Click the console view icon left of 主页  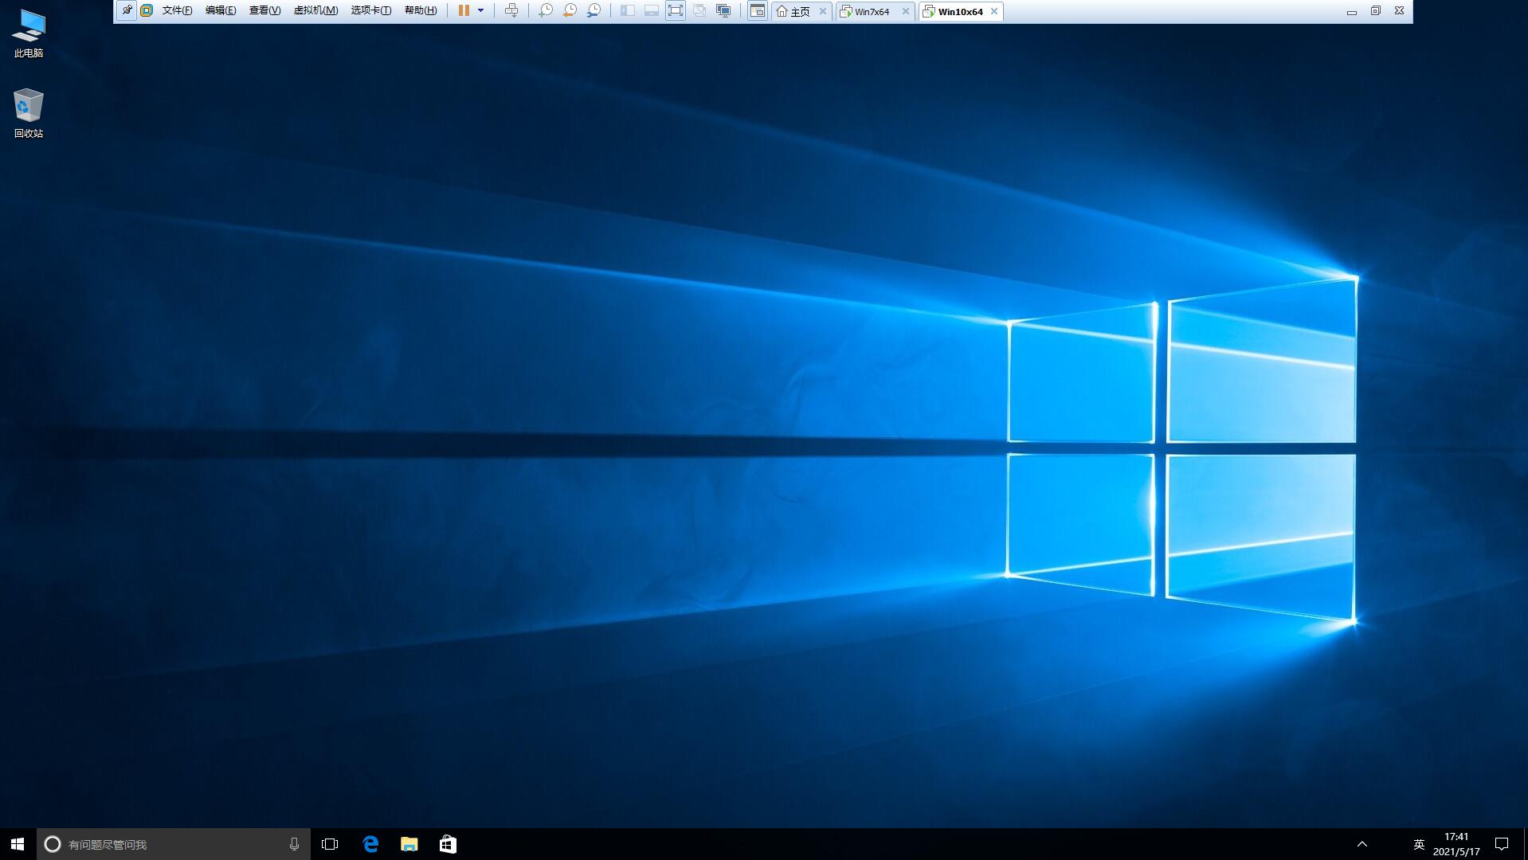click(x=758, y=10)
